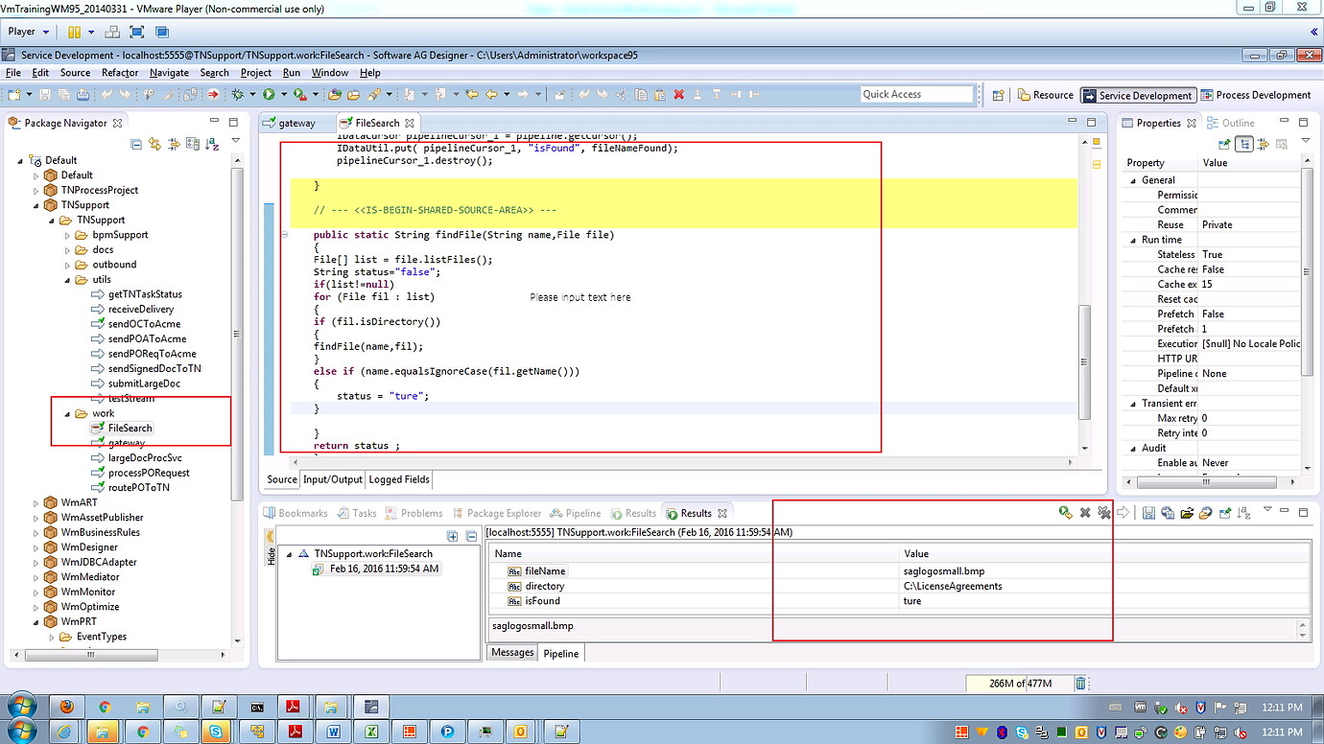Click Remove All Results double-X icon
The width and height of the screenshot is (1324, 744).
click(x=1104, y=513)
